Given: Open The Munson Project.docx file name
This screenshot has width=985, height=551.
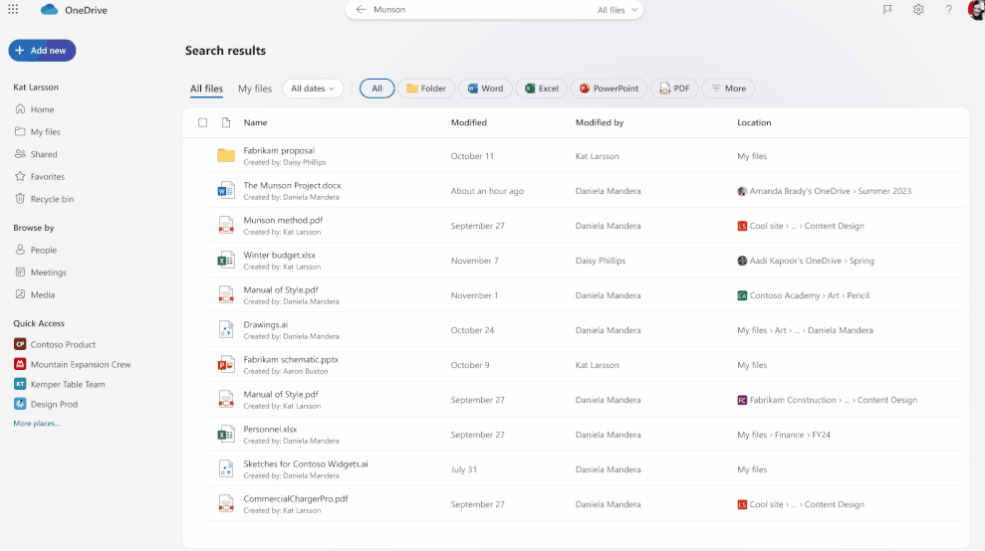Looking at the screenshot, I should point(292,185).
